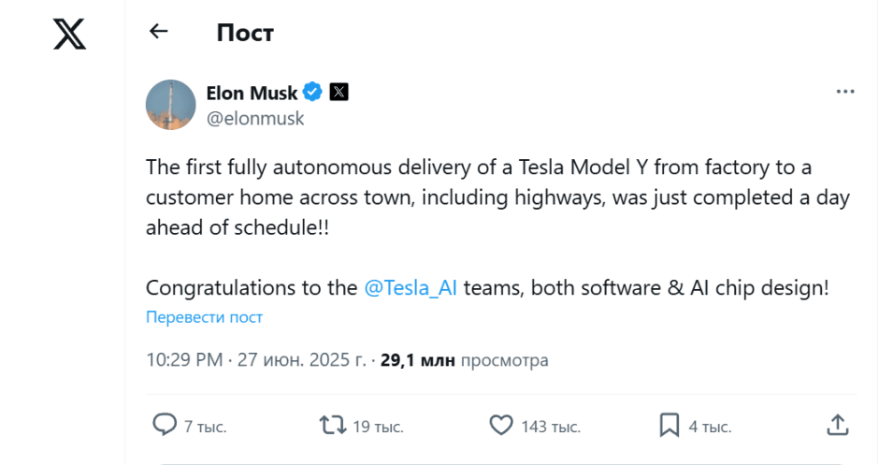Click the blue verified checkmark badge
Screen dimensions: 879x465
coord(313,93)
